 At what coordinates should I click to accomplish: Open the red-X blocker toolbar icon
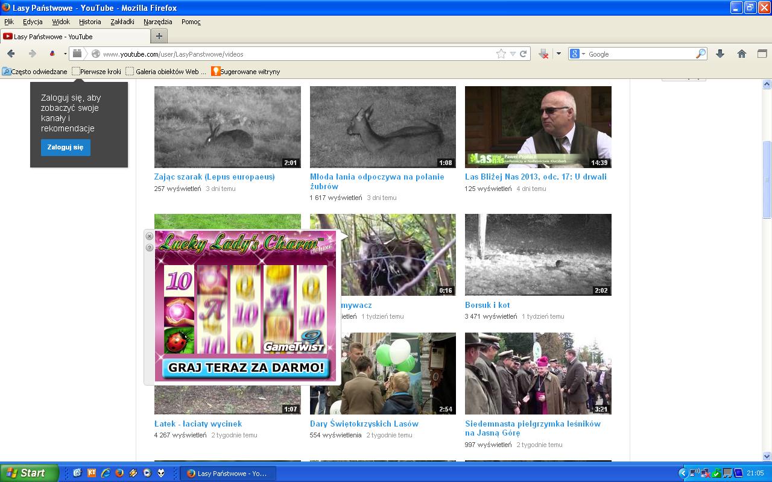pos(543,54)
